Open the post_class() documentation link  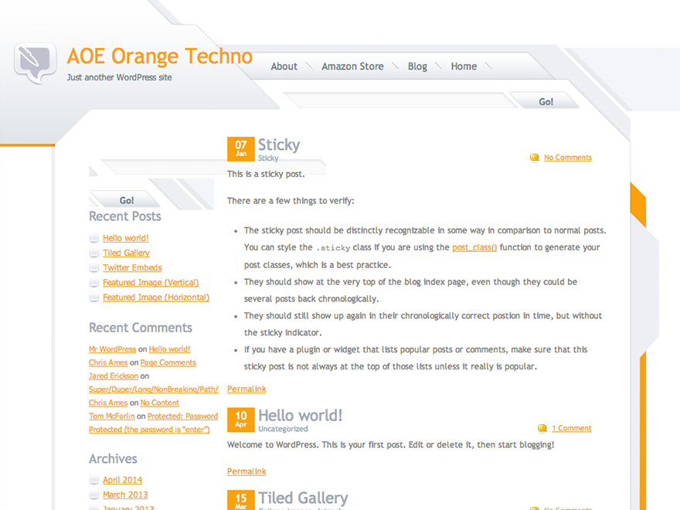coord(474,247)
